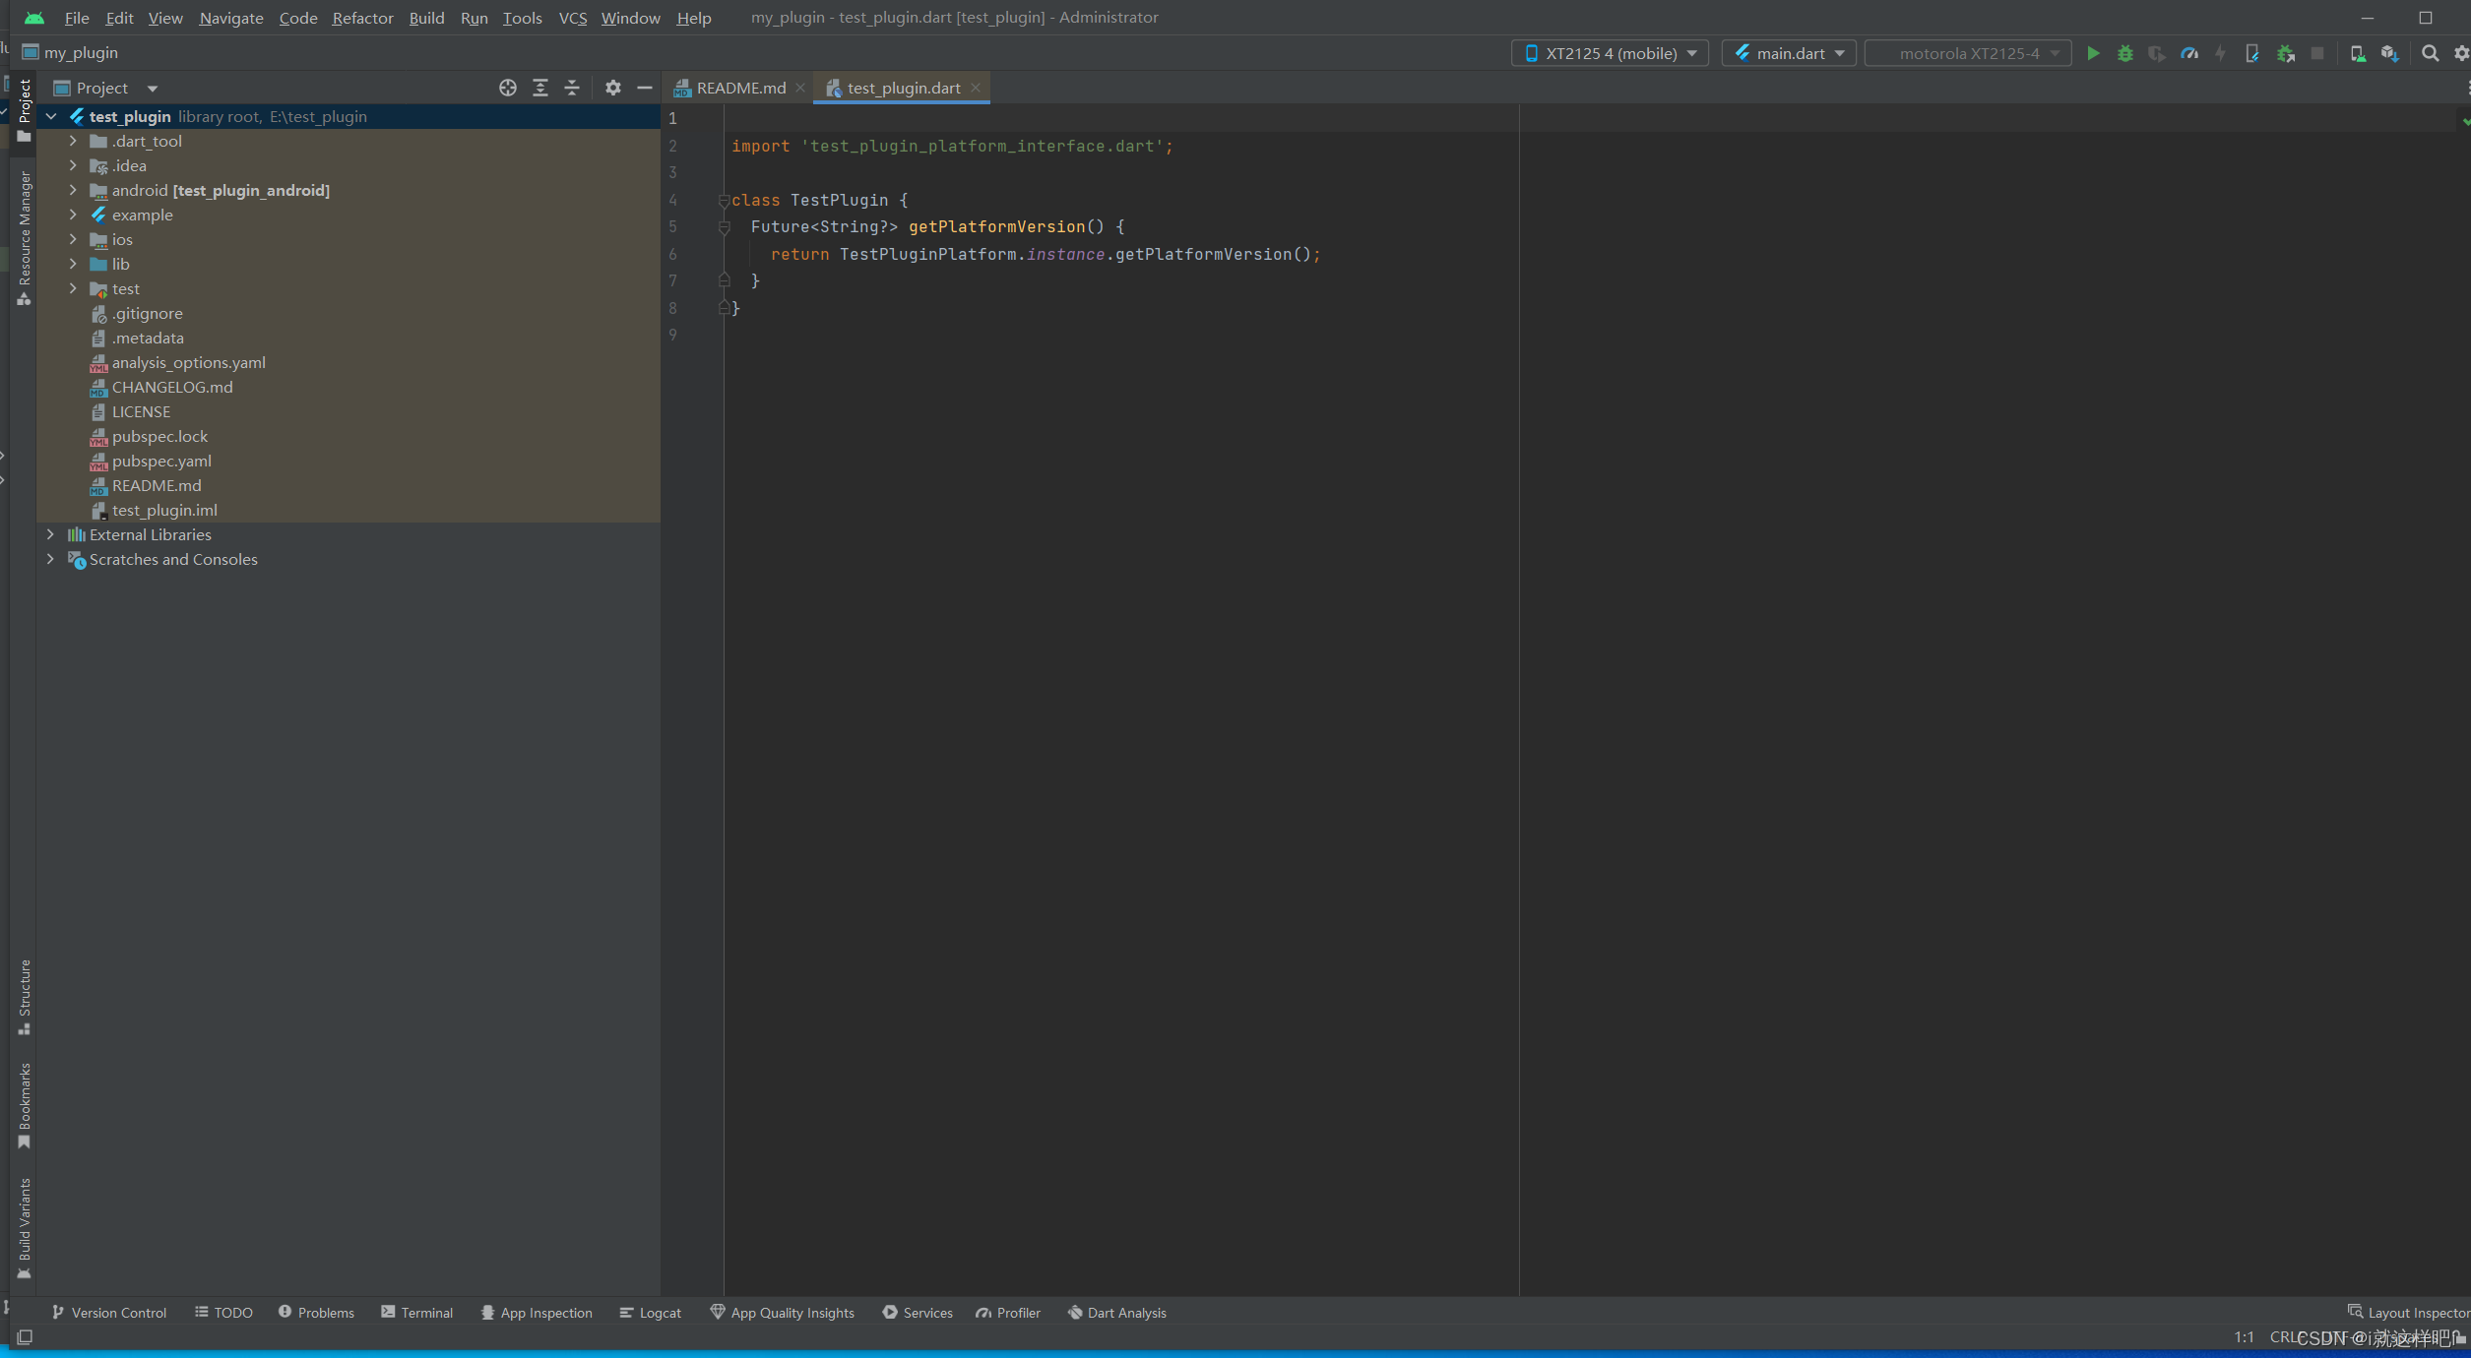Open the Terminal tool window button
Screen dimensions: 2471x1358
click(417, 1312)
